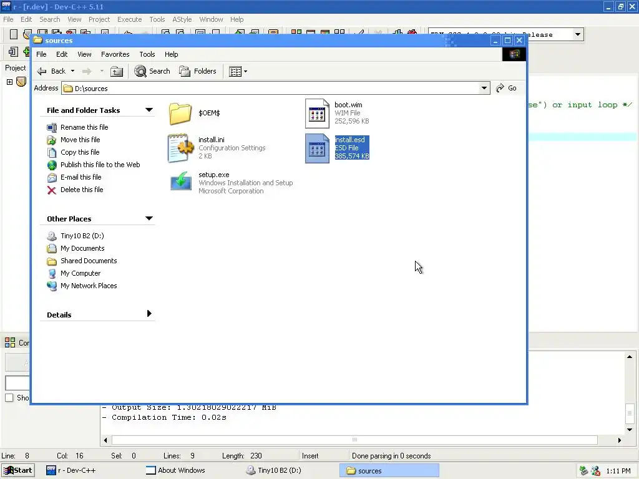This screenshot has height=479, width=639.
Task: Click the horizontal scrollbar left arrow
Action: (106, 440)
